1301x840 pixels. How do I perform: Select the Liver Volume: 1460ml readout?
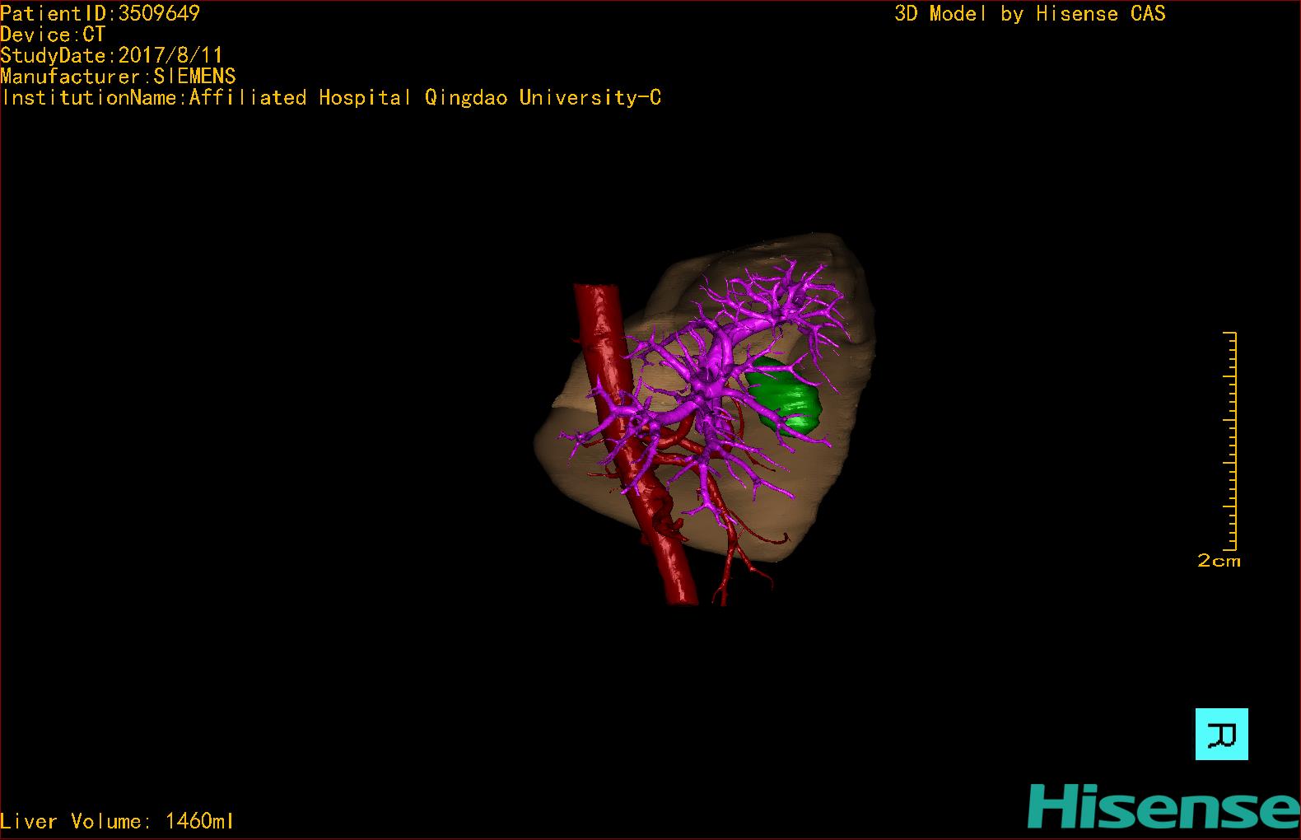point(117,821)
